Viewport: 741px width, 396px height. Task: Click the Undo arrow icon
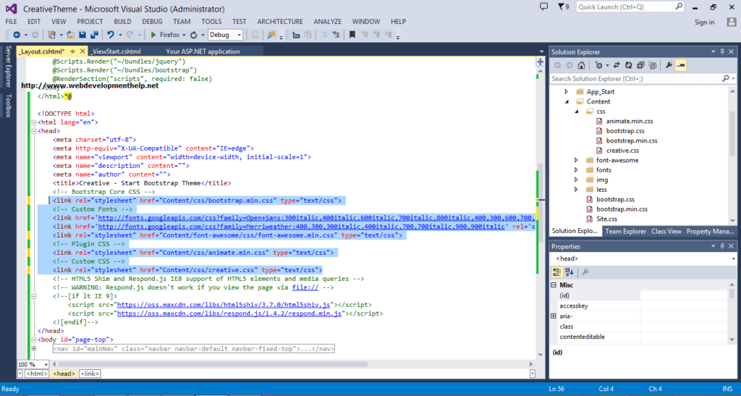[x=111, y=35]
